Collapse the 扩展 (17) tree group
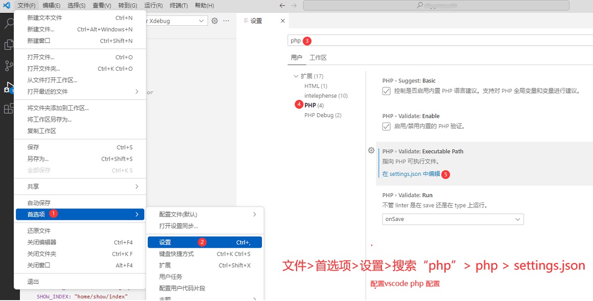 click(x=308, y=76)
